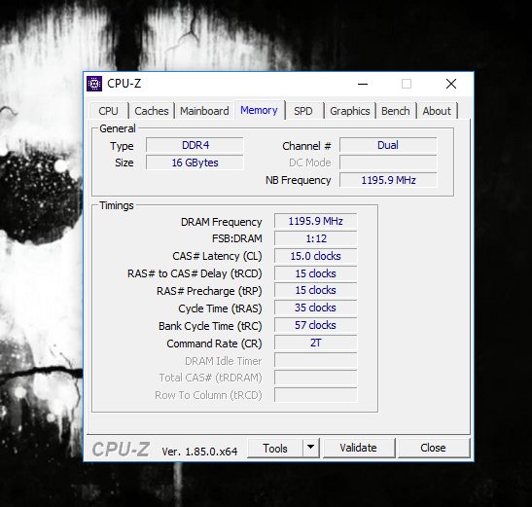Viewport: 532px width, 507px height.
Task: Click the Validate button
Action: [x=359, y=449]
